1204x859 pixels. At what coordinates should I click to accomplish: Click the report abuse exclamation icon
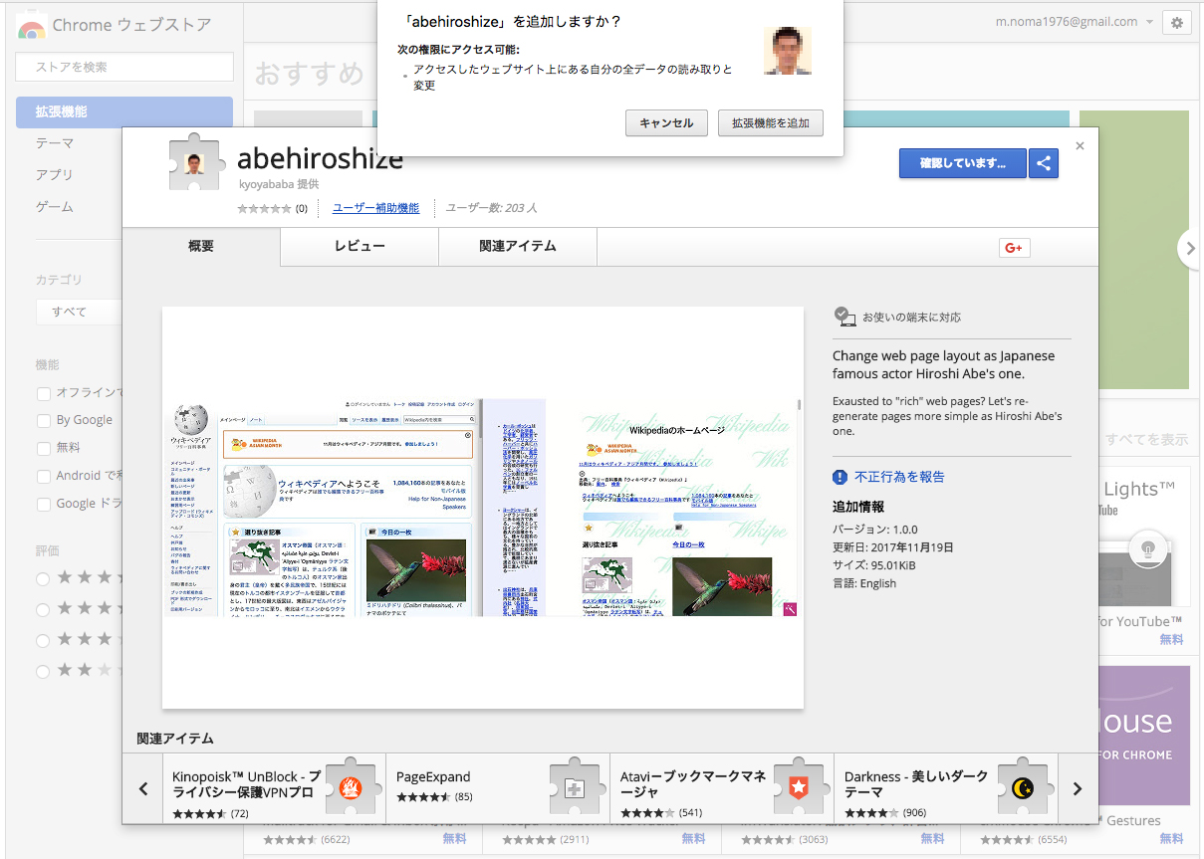tap(841, 477)
